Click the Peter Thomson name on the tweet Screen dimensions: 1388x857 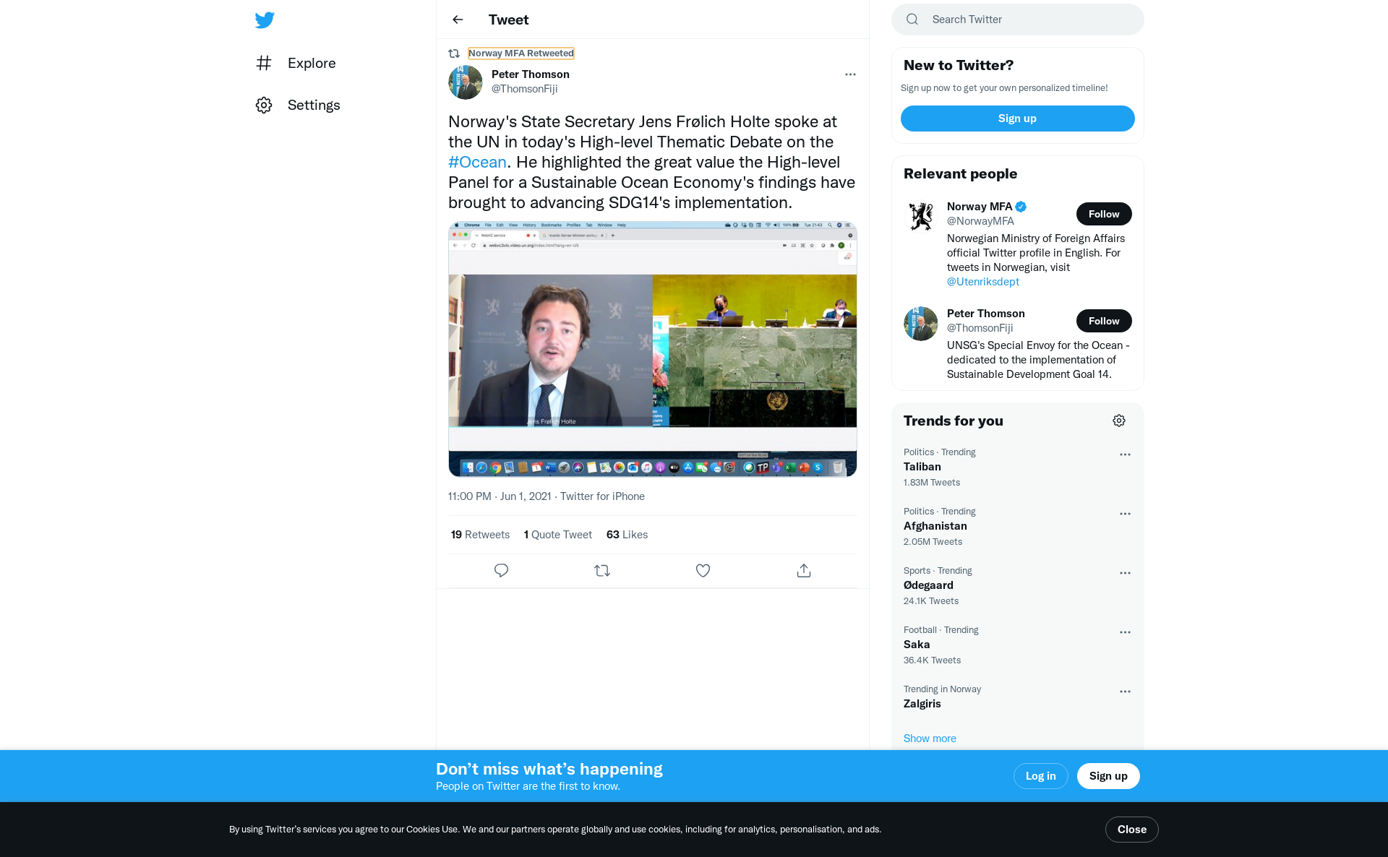click(531, 74)
